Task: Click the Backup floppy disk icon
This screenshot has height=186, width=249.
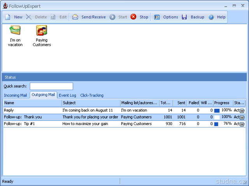Action: [x=184, y=17]
